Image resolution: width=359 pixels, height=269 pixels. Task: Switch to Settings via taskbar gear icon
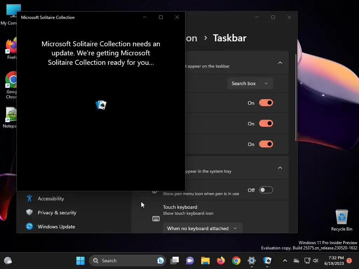(x=252, y=261)
